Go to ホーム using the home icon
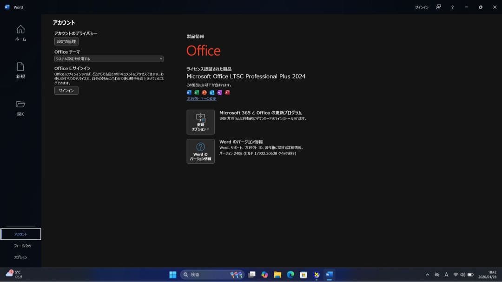This screenshot has width=502, height=282. click(x=20, y=33)
